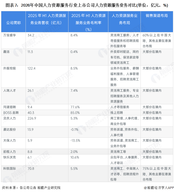Click the revenue value 40.3
This screenshot has width=174, height=193.
[31, 113]
